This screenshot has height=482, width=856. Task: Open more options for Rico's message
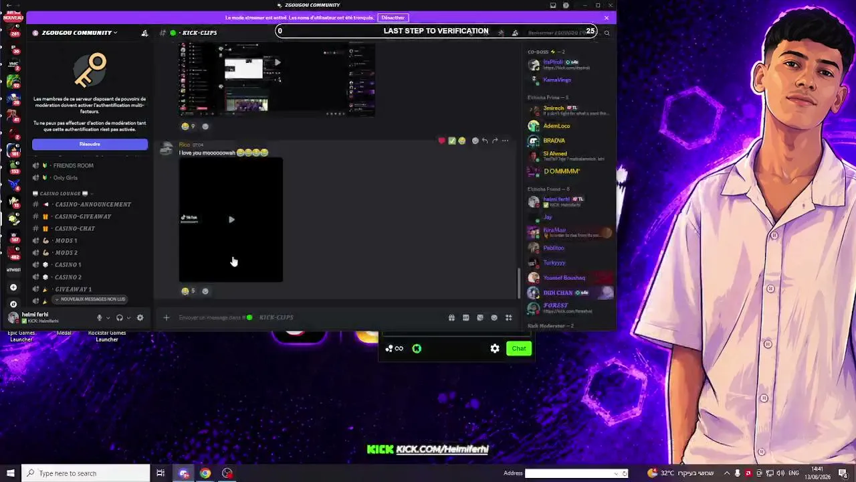click(x=505, y=141)
